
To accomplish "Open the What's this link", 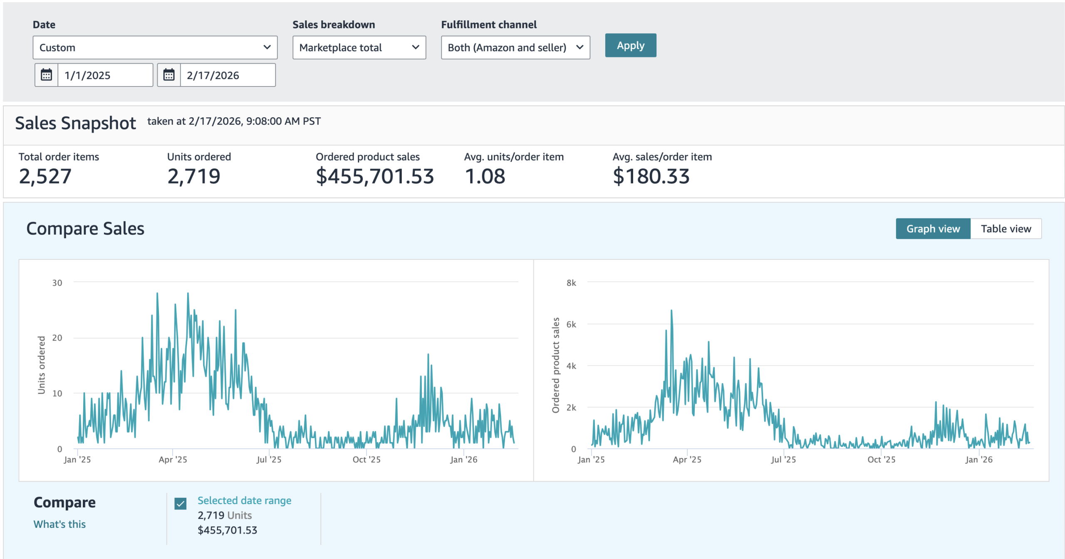I will pyautogui.click(x=59, y=524).
